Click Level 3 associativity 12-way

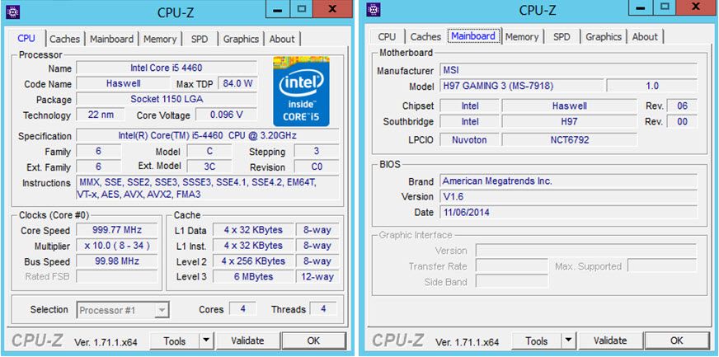coord(317,277)
